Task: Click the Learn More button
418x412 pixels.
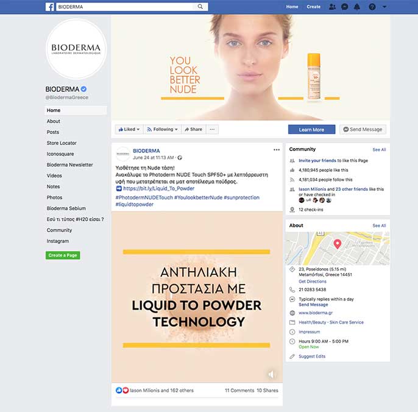Action: [x=311, y=130]
